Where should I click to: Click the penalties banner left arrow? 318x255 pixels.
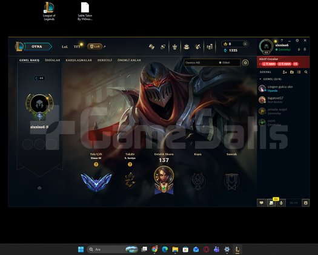[x=260, y=64]
